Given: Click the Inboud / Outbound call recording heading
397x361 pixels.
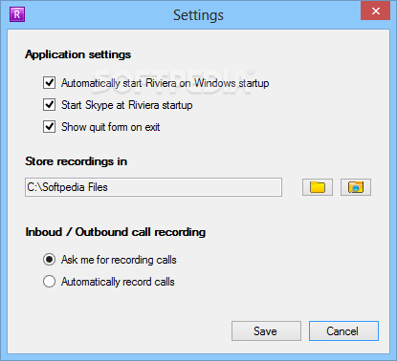Looking at the screenshot, I should pos(116,232).
